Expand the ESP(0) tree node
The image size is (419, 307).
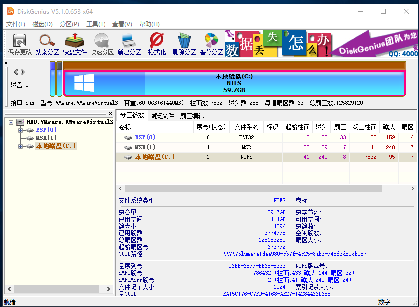point(20,130)
